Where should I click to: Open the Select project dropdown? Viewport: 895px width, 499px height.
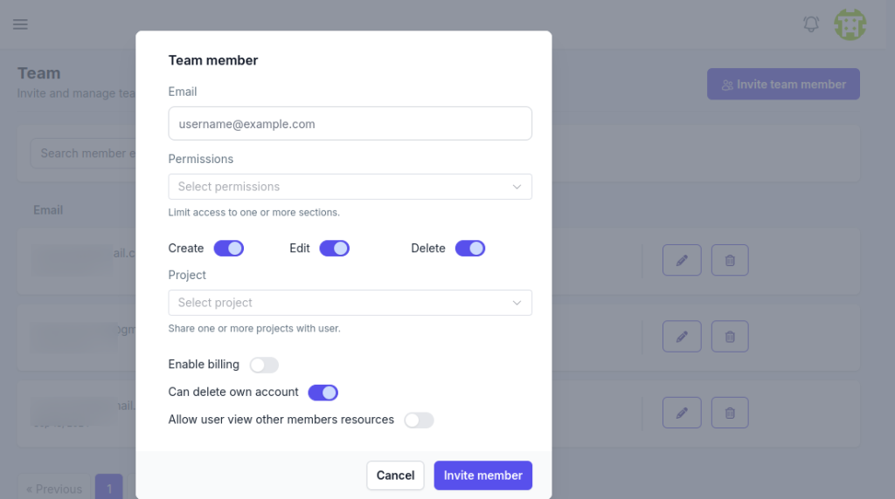[x=350, y=303]
